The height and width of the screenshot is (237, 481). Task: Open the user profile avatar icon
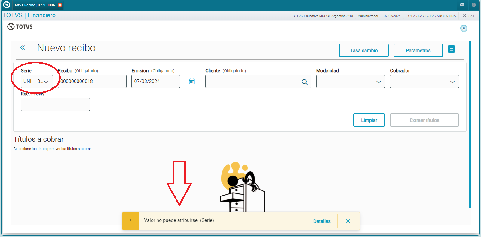click(464, 28)
